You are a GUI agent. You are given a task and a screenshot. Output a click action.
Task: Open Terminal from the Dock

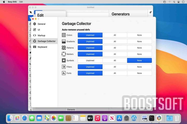click(152, 118)
